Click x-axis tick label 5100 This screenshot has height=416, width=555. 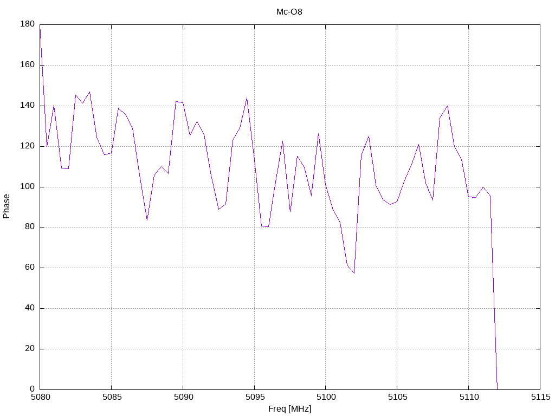coord(326,397)
